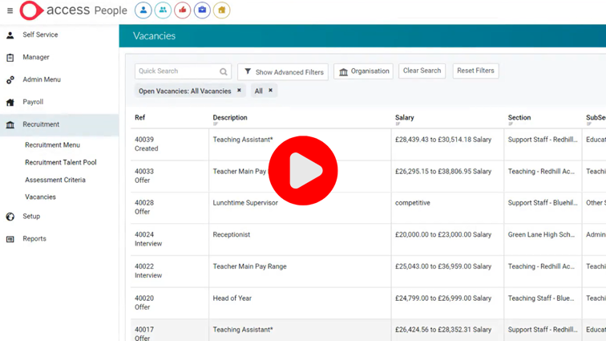Click Teaching Staff - Blue... section cell

[541, 298]
